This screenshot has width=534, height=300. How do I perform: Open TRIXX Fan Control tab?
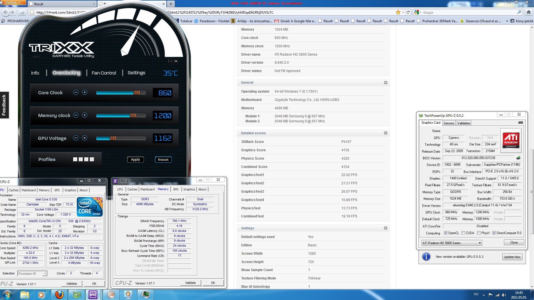[104, 73]
